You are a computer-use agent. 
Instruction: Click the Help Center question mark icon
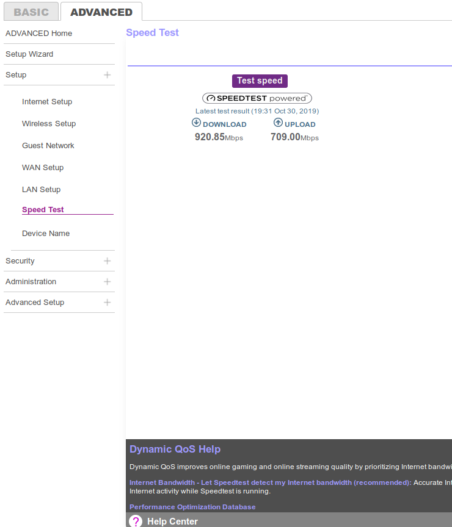click(136, 521)
